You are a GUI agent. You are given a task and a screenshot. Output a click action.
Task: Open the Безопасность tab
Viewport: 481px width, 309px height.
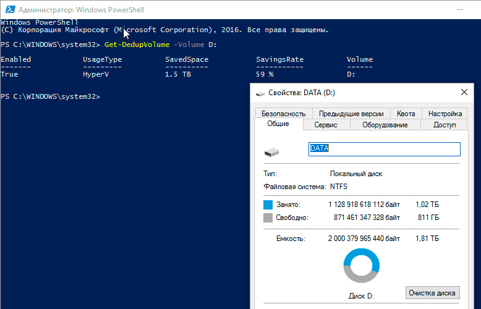coord(283,114)
